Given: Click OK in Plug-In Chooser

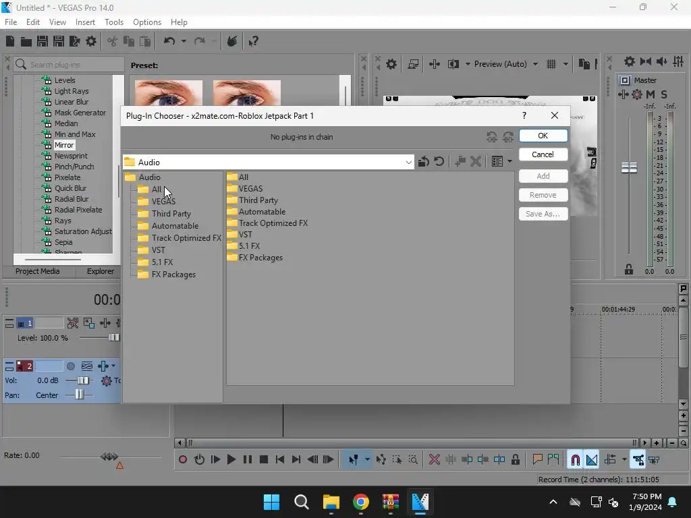Looking at the screenshot, I should (543, 136).
